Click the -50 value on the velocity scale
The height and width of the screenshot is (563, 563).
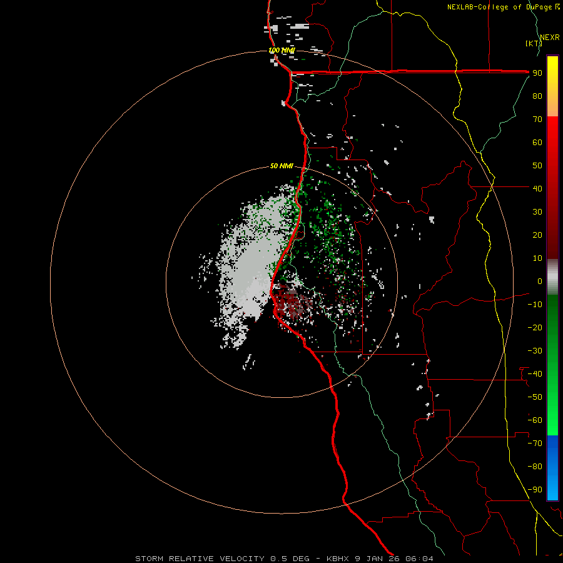(x=535, y=397)
